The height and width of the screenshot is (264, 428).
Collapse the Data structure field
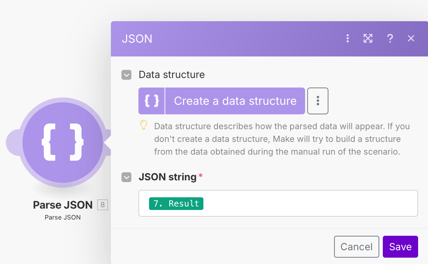click(x=126, y=75)
